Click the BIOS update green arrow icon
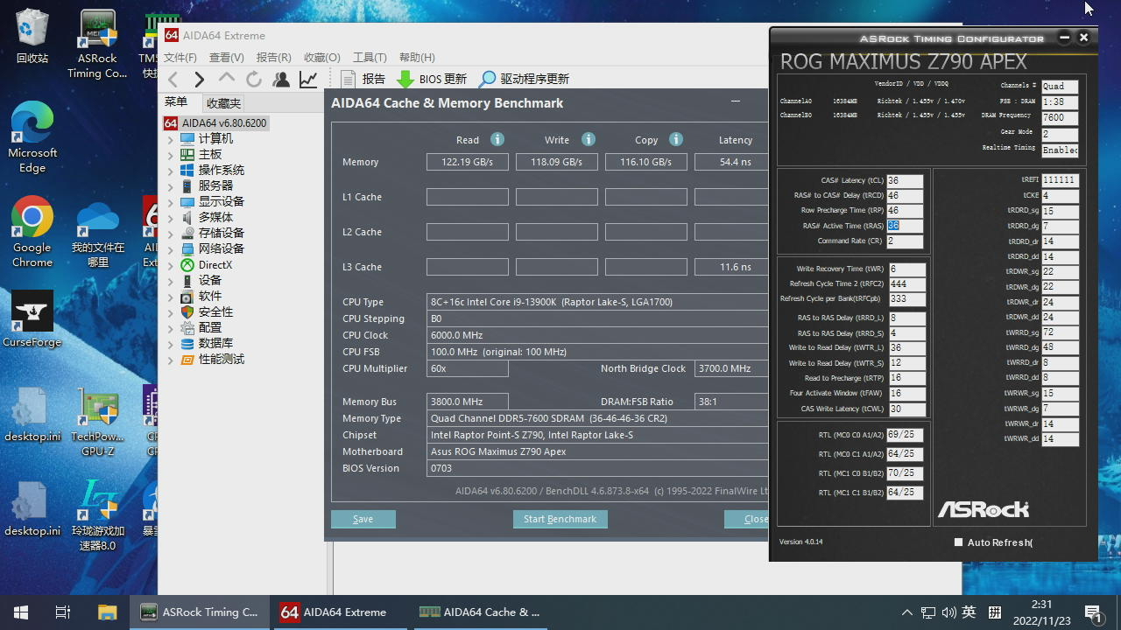The height and width of the screenshot is (630, 1121). [x=405, y=79]
